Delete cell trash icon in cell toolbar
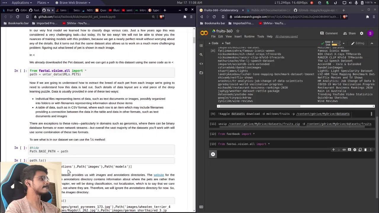 pos(365,150)
